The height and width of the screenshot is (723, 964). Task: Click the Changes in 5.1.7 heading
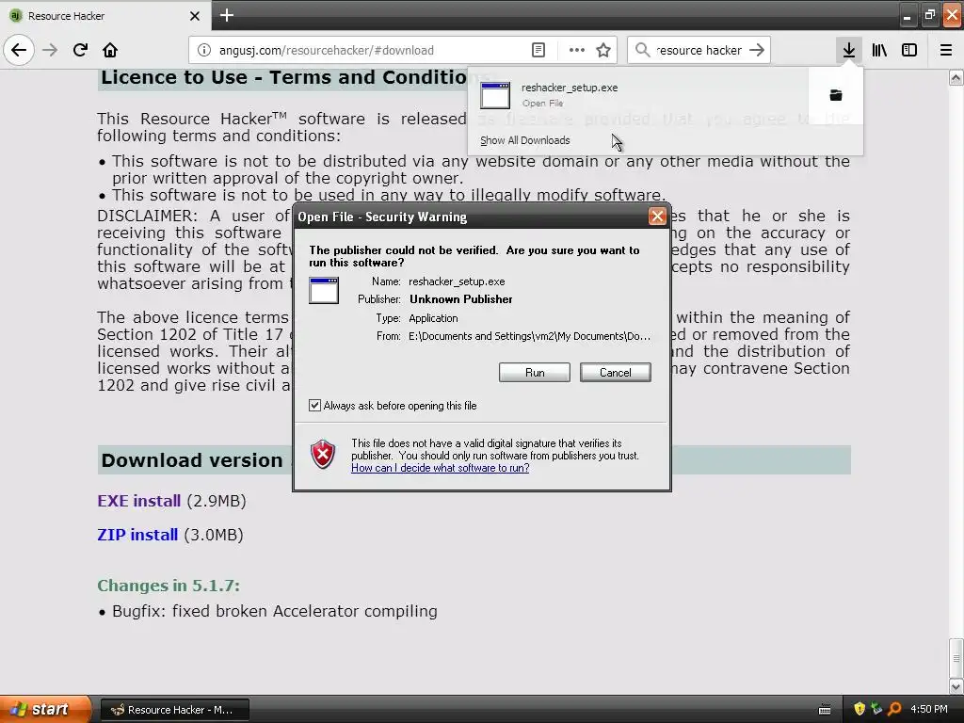click(169, 586)
